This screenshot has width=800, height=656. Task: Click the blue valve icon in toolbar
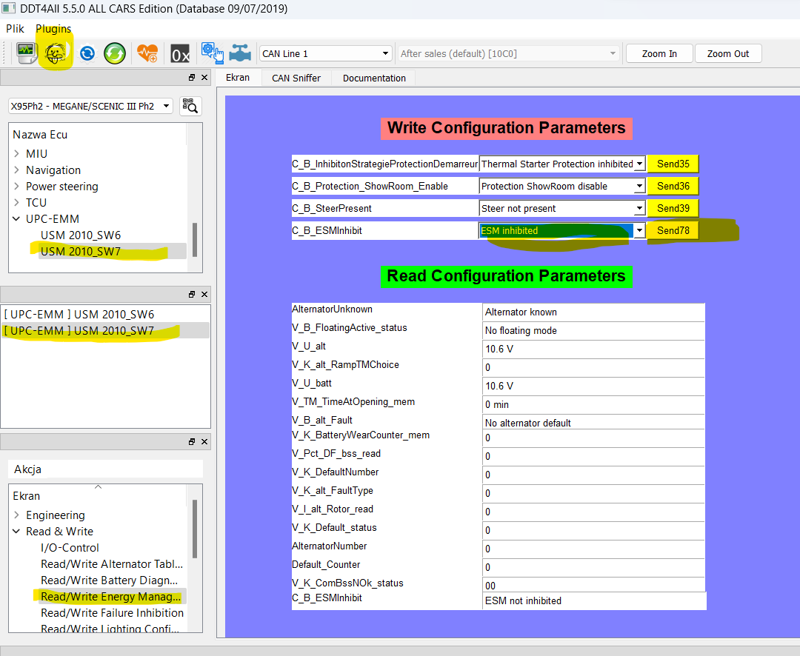click(240, 53)
